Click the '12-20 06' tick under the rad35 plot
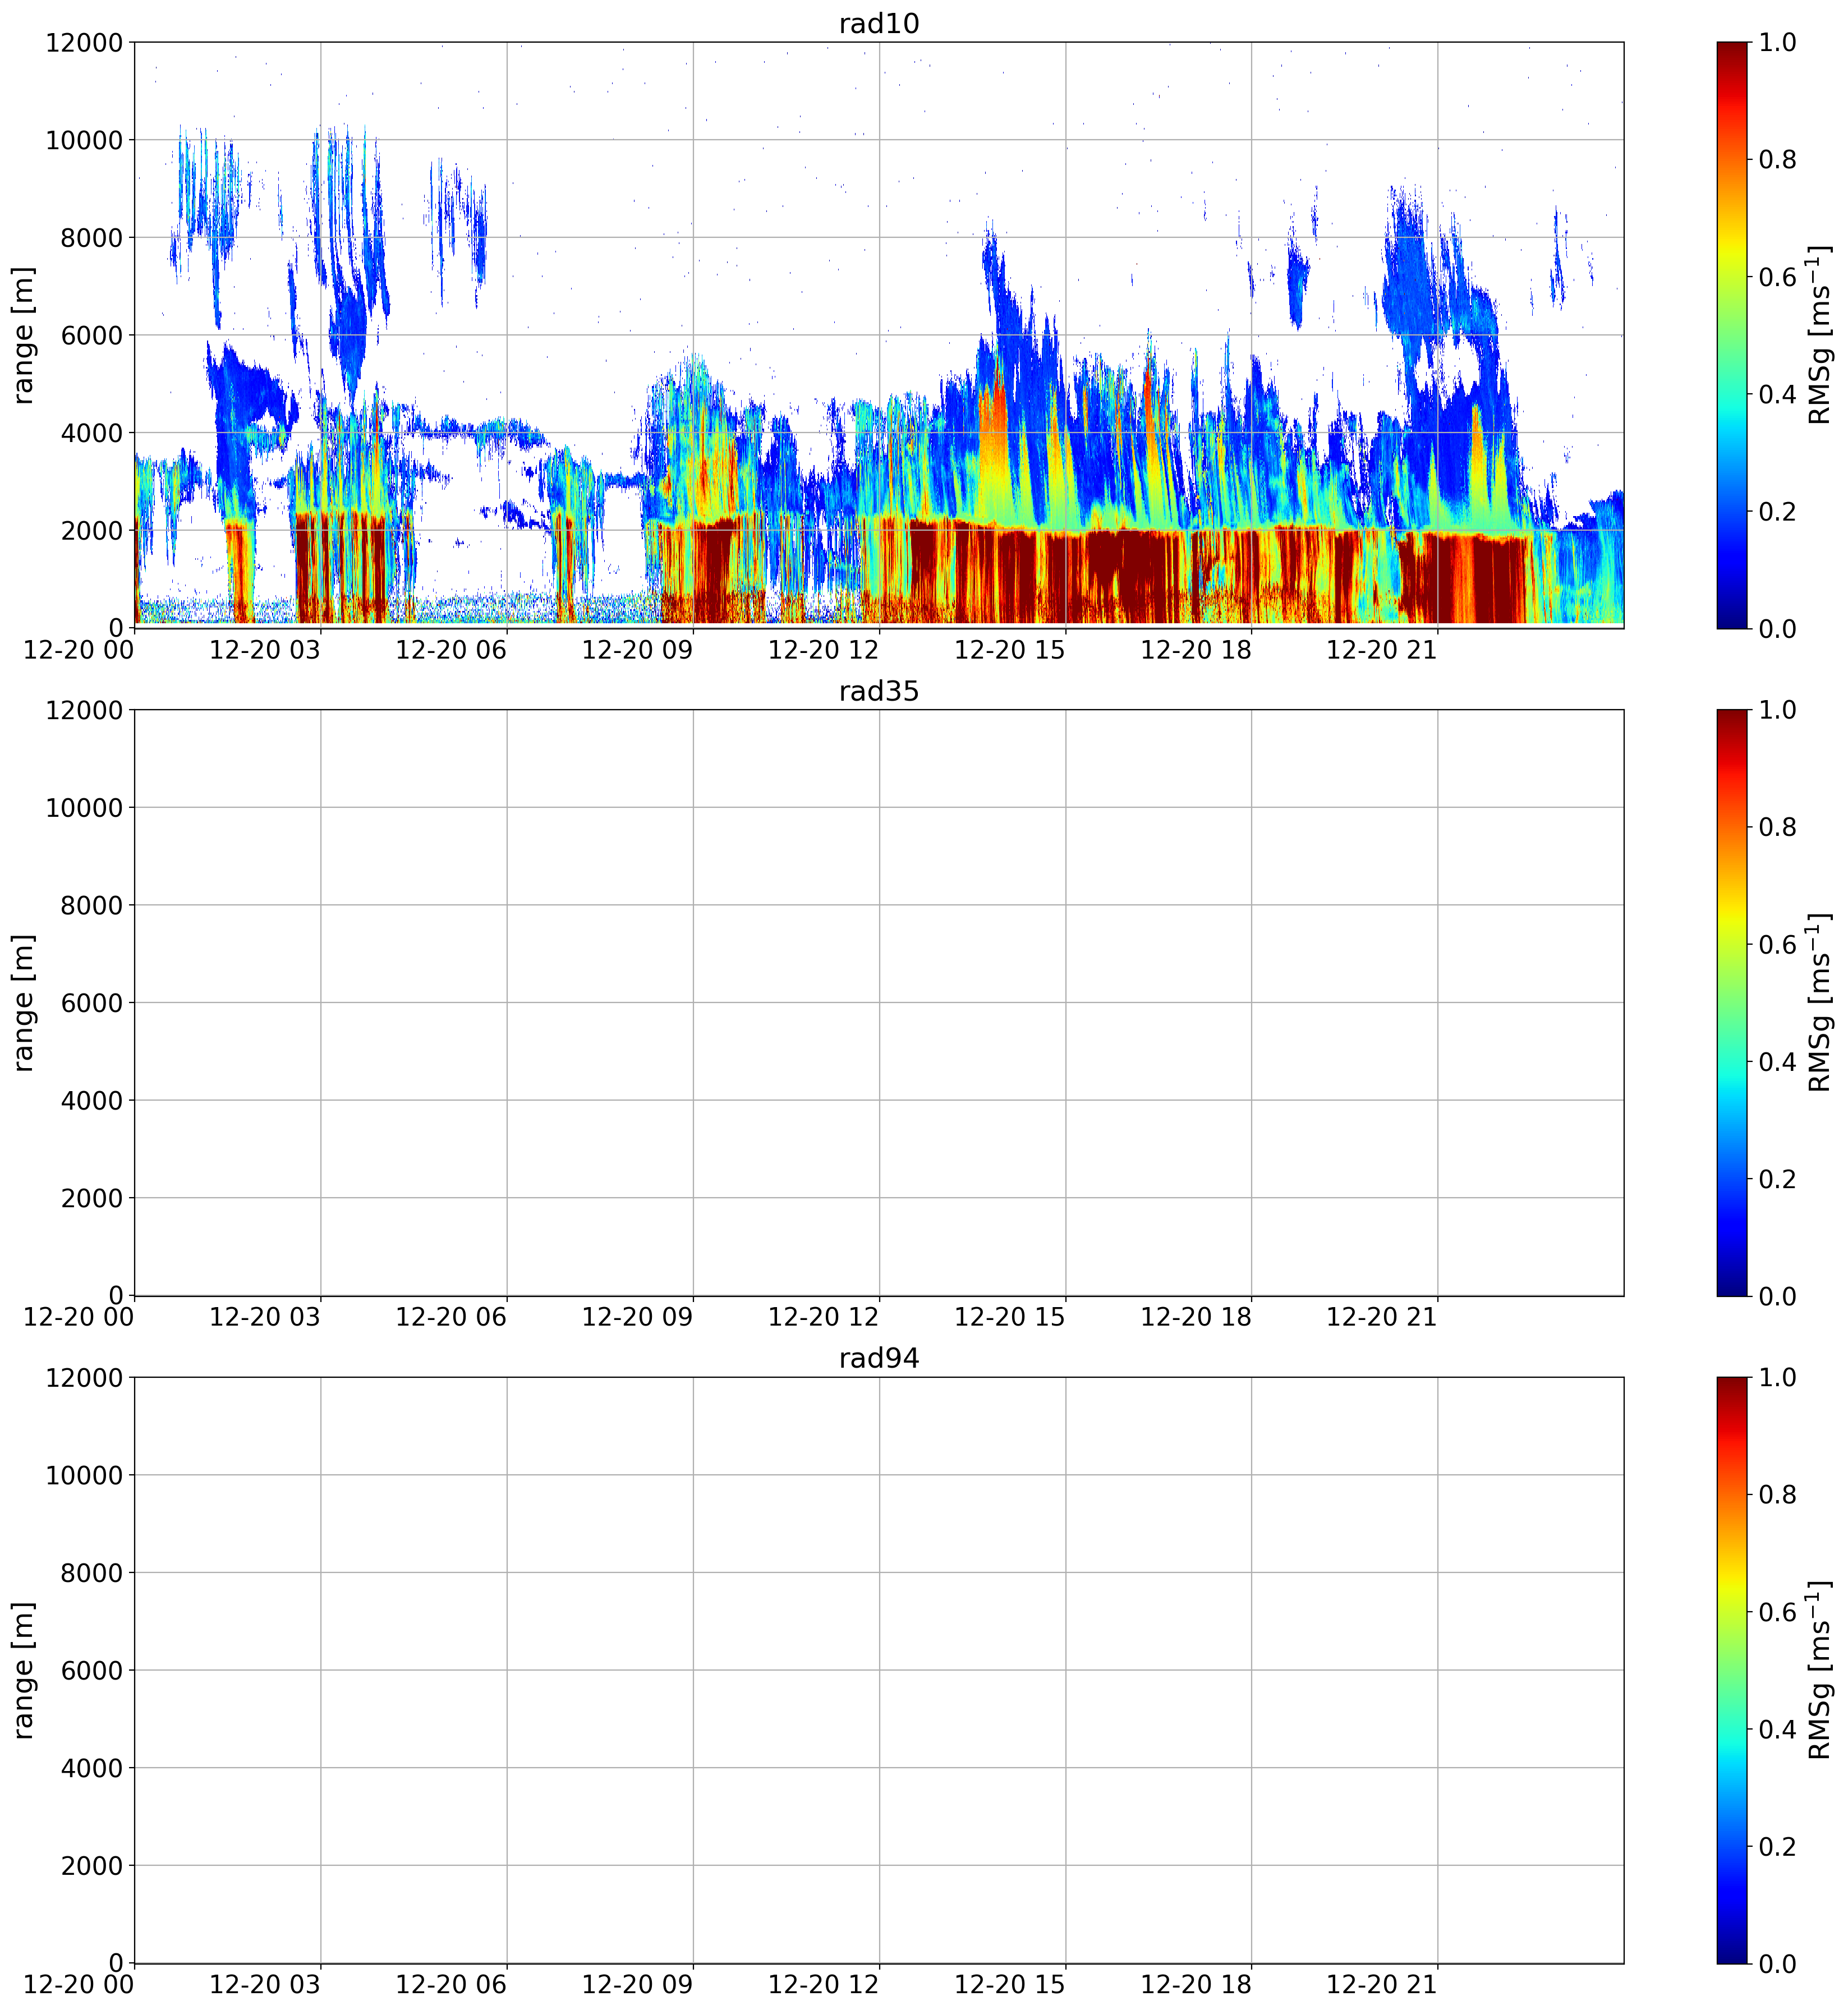Screen dimensions: 1848x2010 pos(451,1317)
